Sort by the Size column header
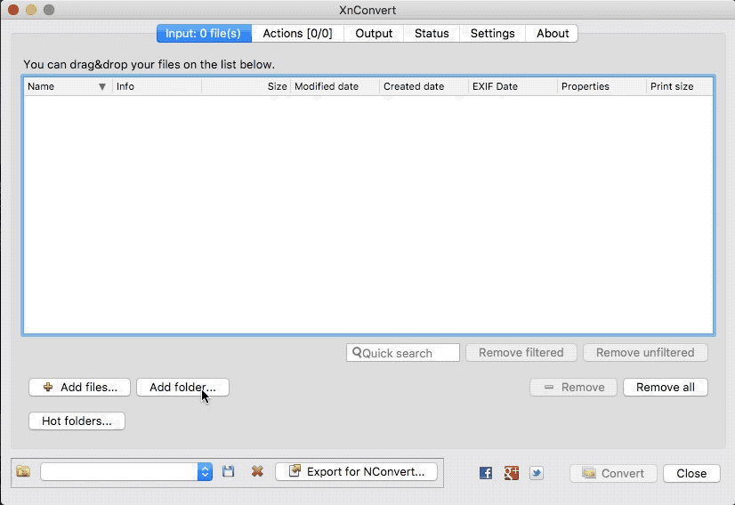This screenshot has width=735, height=505. coord(246,86)
